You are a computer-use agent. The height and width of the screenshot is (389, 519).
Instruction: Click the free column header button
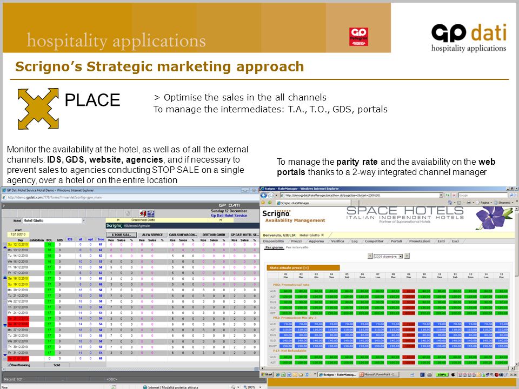point(101,239)
